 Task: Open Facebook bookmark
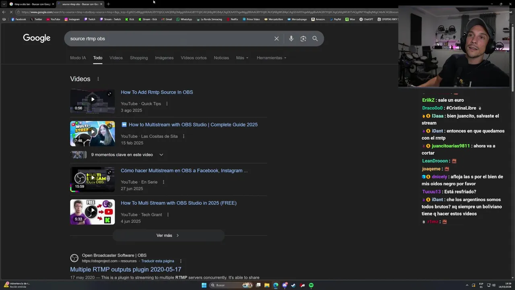[x=19, y=19]
